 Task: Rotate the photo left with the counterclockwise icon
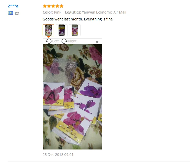coord(49,41)
